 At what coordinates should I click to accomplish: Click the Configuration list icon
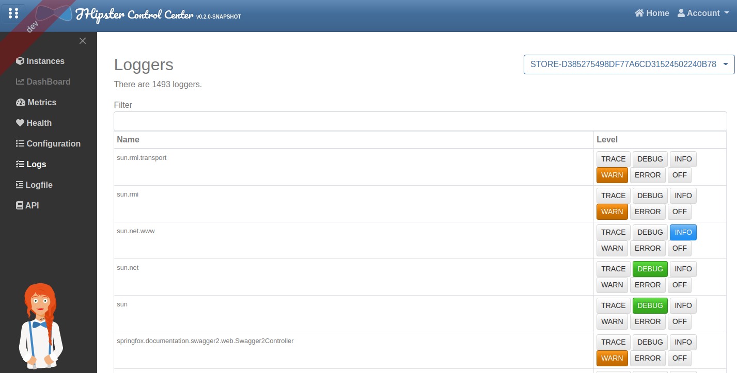[20, 143]
